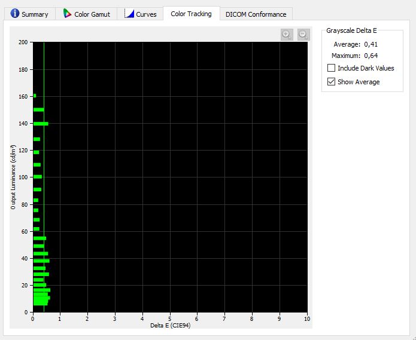Click the zoom in magnifier button
This screenshot has width=416, height=340.
coord(287,35)
